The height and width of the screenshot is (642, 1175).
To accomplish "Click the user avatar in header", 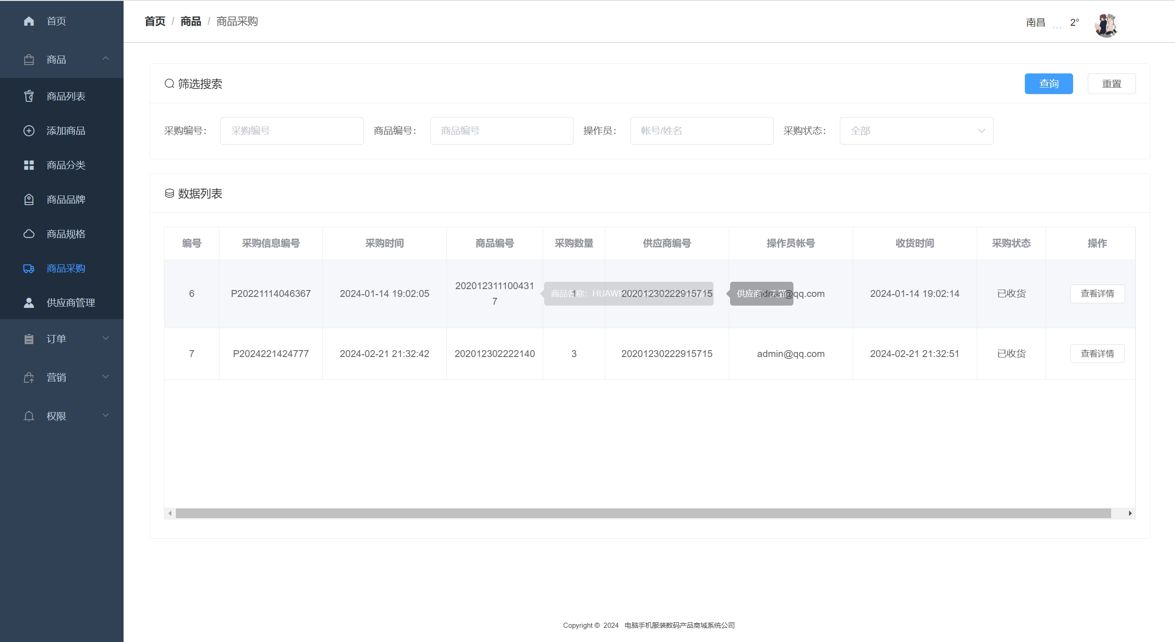I will click(1106, 25).
